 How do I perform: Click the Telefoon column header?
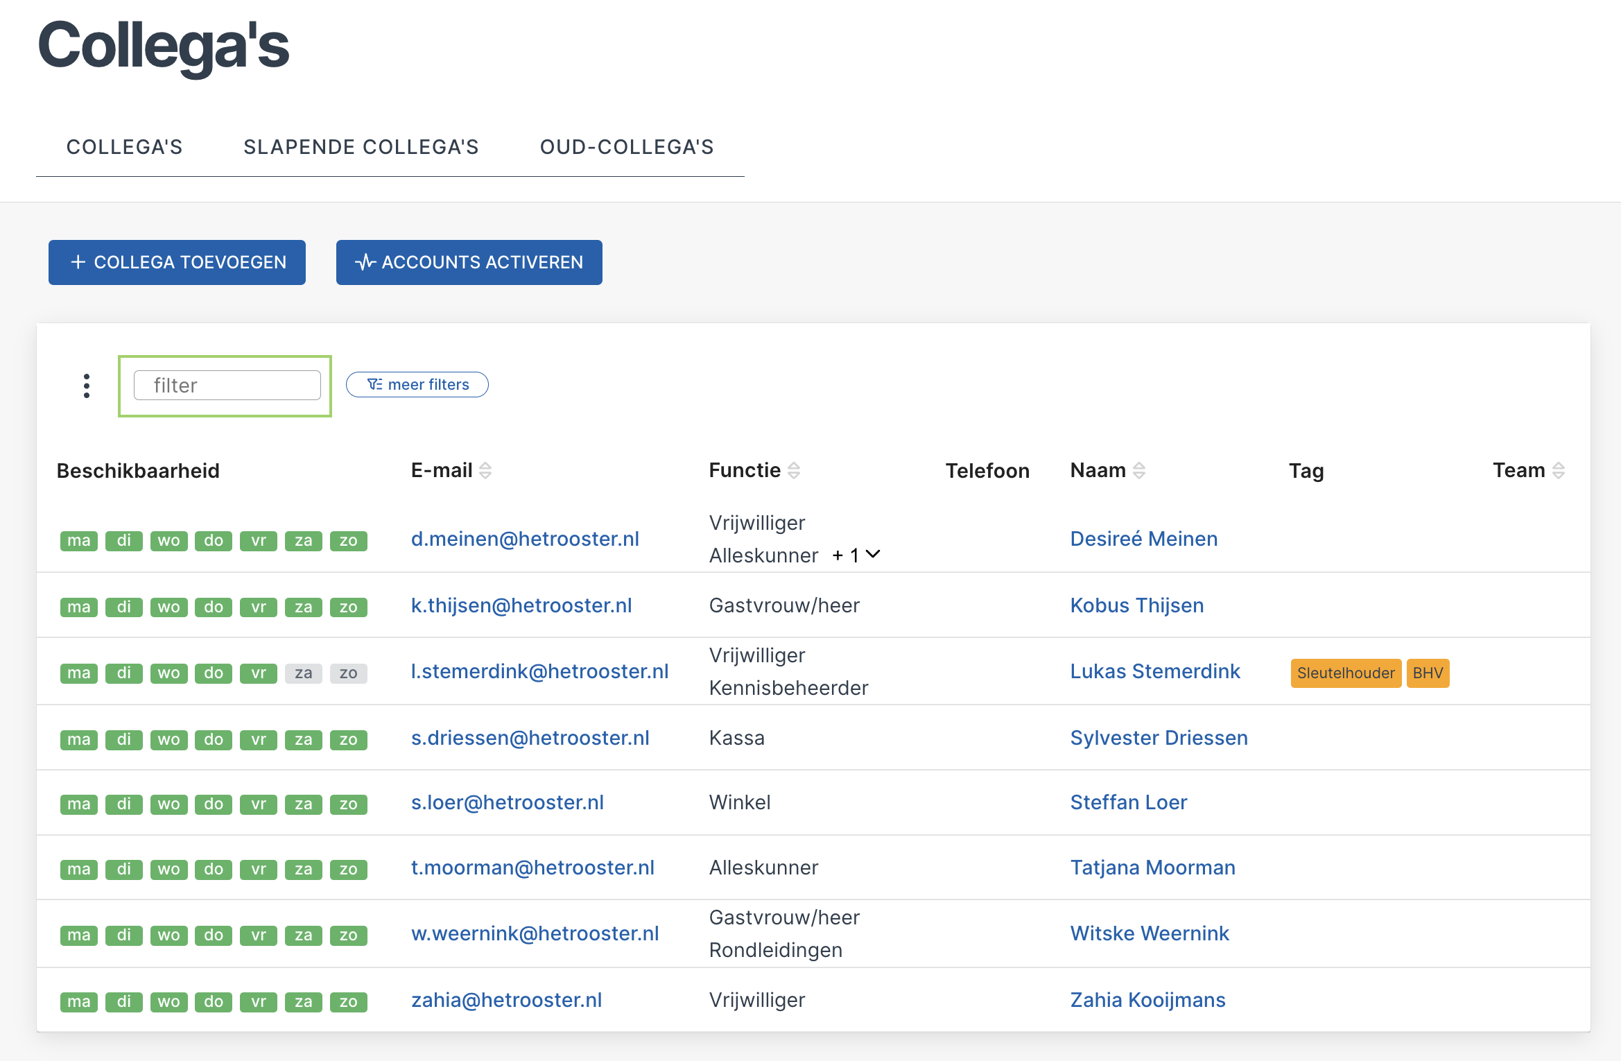pos(987,471)
